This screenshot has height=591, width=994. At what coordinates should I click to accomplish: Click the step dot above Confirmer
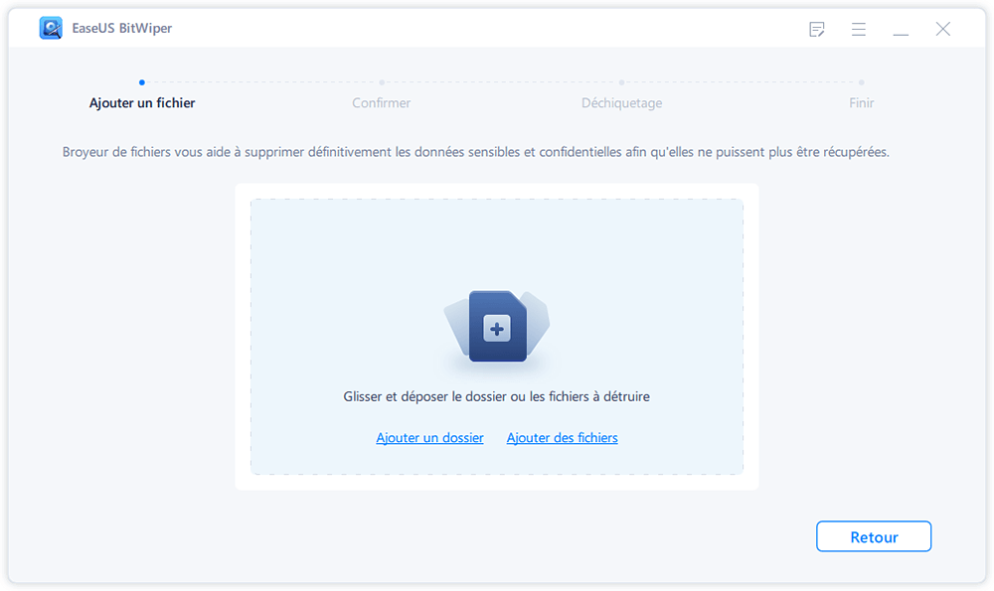tap(382, 82)
